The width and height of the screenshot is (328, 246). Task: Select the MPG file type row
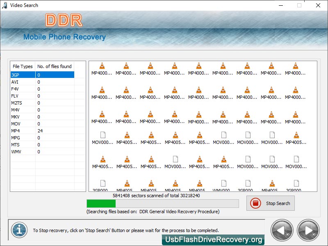coord(43,138)
